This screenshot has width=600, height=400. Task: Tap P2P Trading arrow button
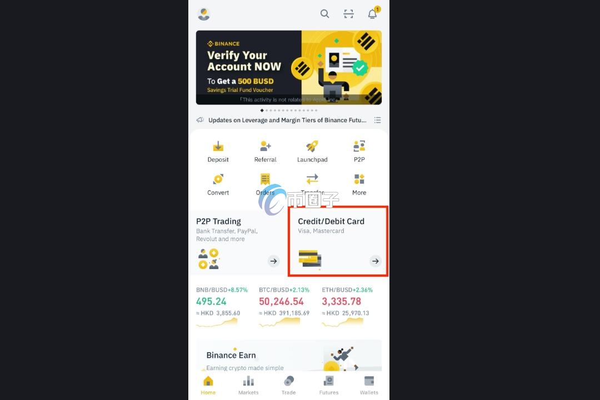273,261
